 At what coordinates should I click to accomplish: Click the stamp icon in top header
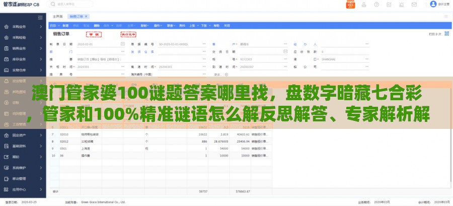pos(364,5)
